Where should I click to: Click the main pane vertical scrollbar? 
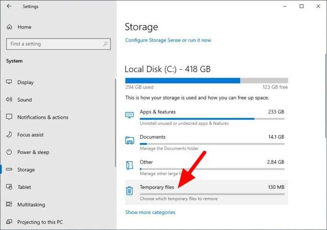pos(326,96)
